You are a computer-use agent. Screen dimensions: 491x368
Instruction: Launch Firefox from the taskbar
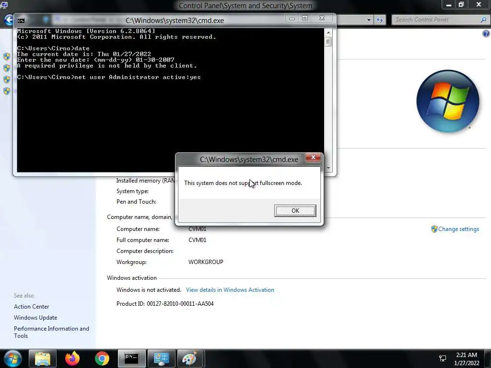72,358
